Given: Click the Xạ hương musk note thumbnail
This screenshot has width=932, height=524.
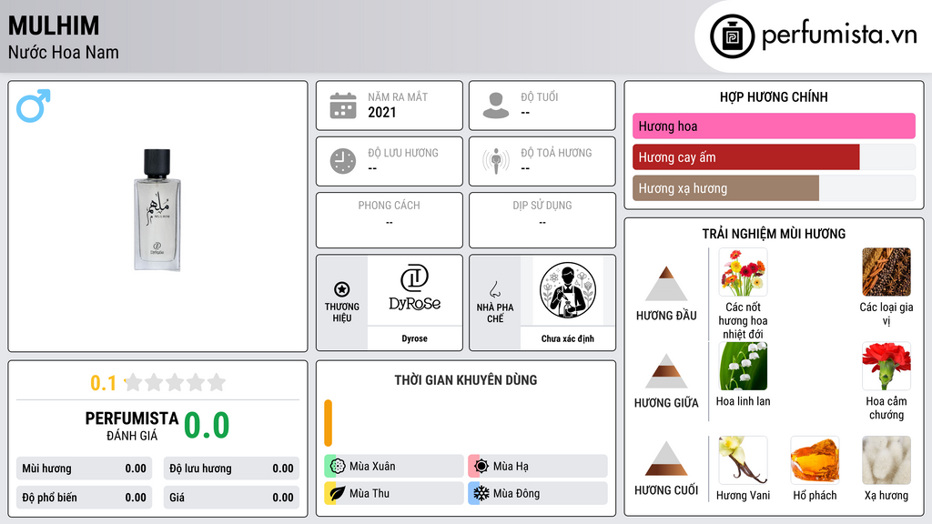Looking at the screenshot, I should point(886,460).
